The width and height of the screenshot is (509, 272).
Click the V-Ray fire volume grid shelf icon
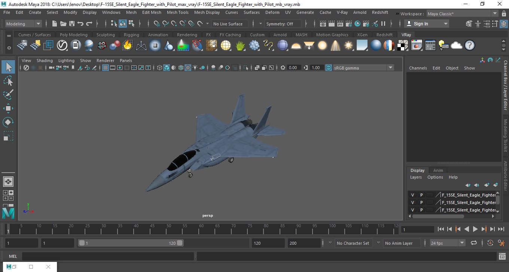tap(128, 46)
